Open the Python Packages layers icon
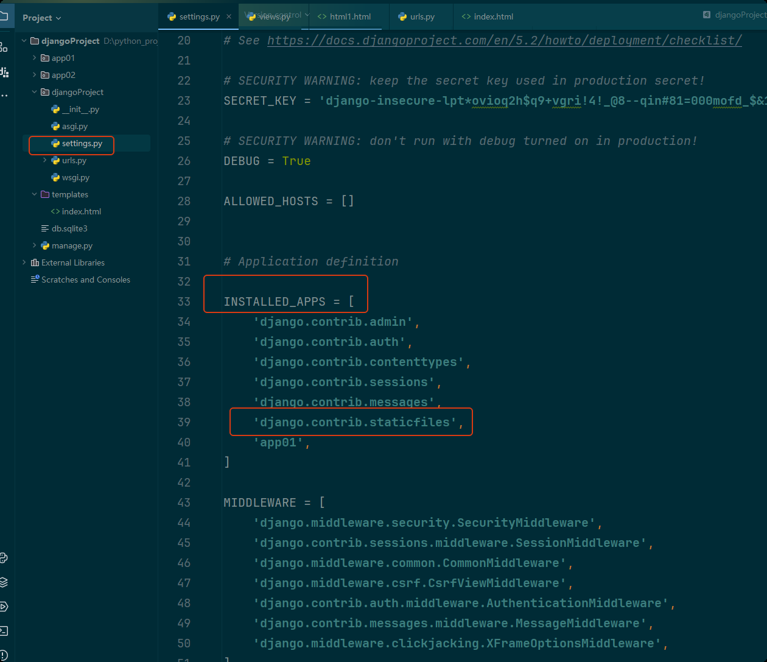The width and height of the screenshot is (767, 662). pos(3,582)
